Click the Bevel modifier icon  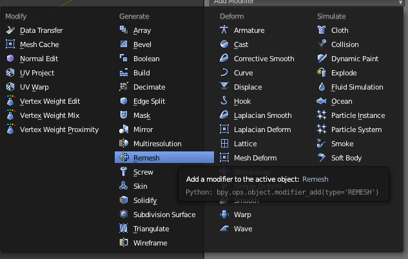coord(124,44)
